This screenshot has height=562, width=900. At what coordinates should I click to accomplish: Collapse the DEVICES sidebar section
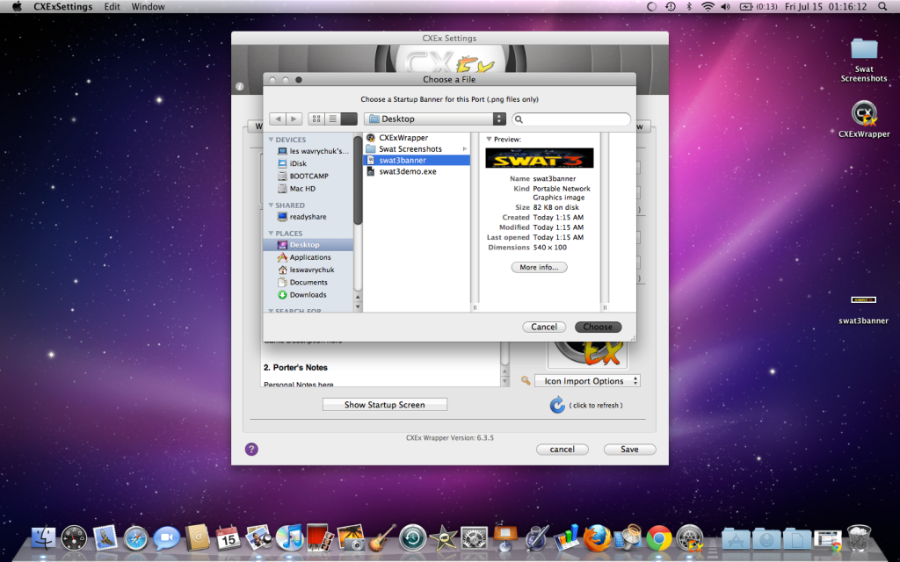(x=271, y=140)
